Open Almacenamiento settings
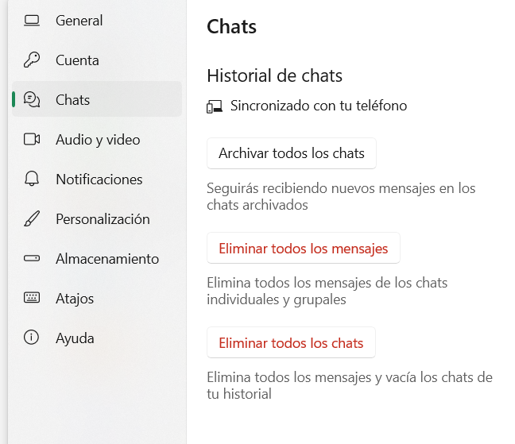This screenshot has height=444, width=515. tap(107, 259)
